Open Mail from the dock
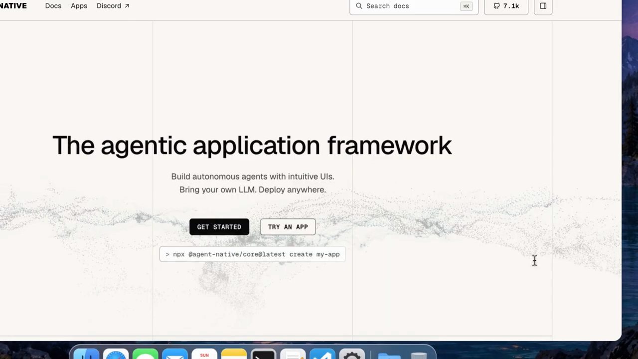This screenshot has width=638, height=359. click(x=174, y=355)
